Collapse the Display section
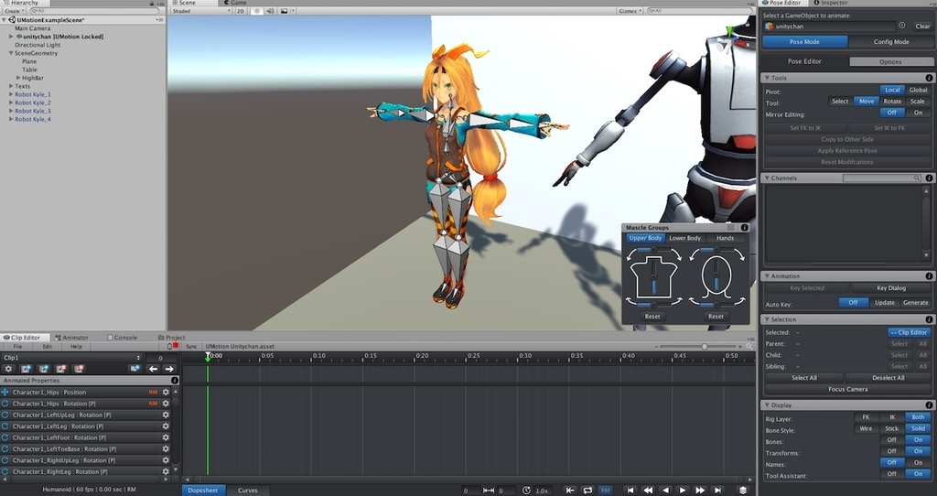Screen dimensions: 937x496 click(768, 404)
